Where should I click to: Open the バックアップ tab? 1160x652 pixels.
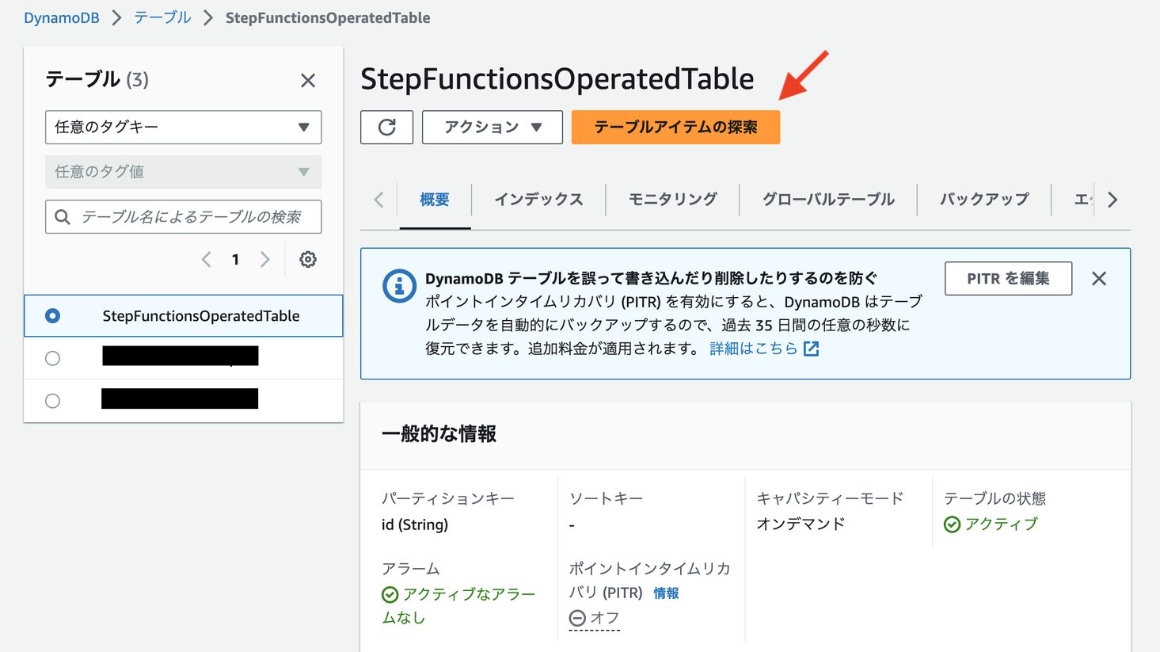[x=983, y=200]
